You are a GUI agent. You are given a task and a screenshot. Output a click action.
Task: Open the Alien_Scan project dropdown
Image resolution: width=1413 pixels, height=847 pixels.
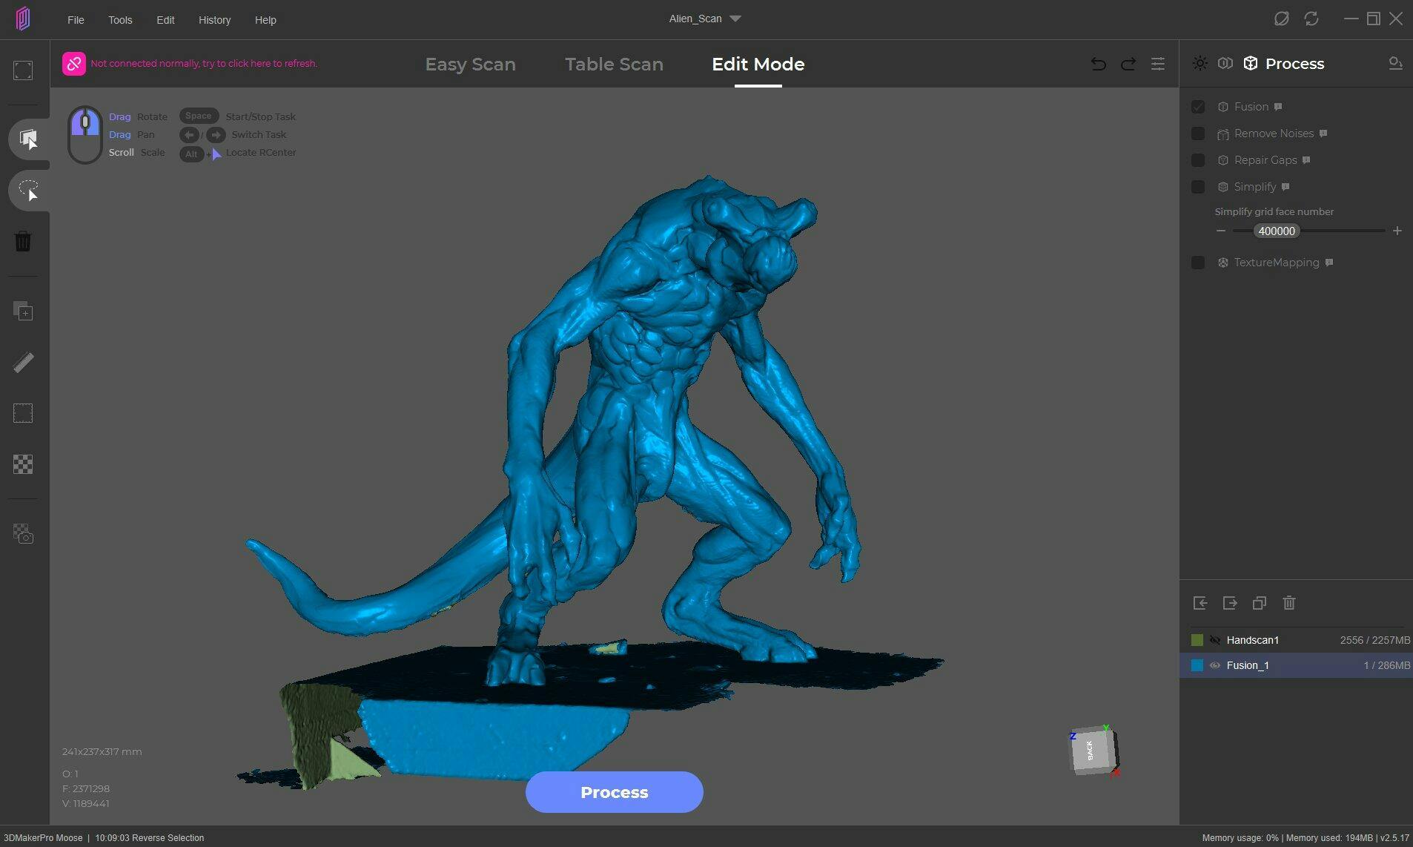click(735, 19)
